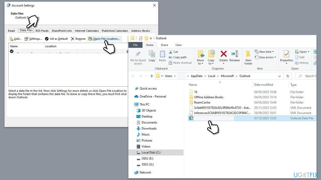Click the Paste ribbon icon
The image size is (321, 180).
[162, 54]
